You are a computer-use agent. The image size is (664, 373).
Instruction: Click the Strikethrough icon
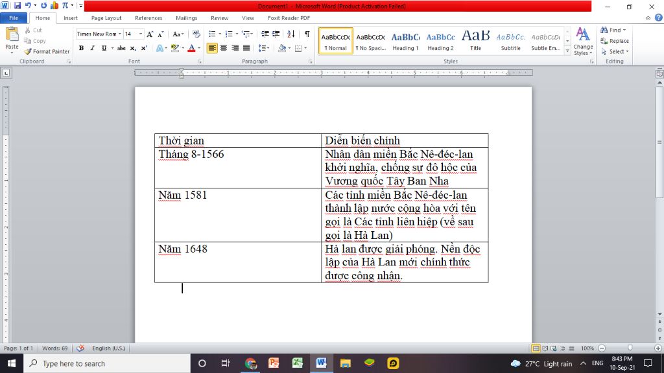121,48
